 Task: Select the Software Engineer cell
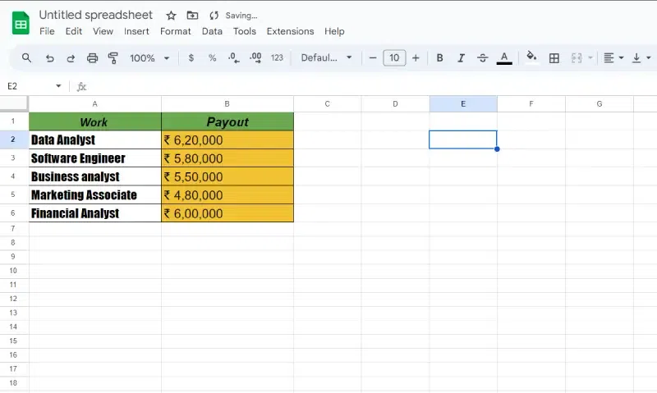(95, 158)
